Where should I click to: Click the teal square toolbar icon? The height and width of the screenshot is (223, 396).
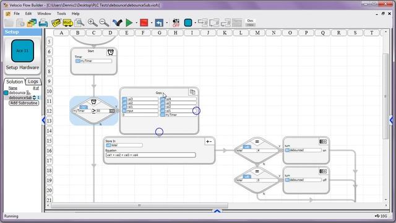188,23
